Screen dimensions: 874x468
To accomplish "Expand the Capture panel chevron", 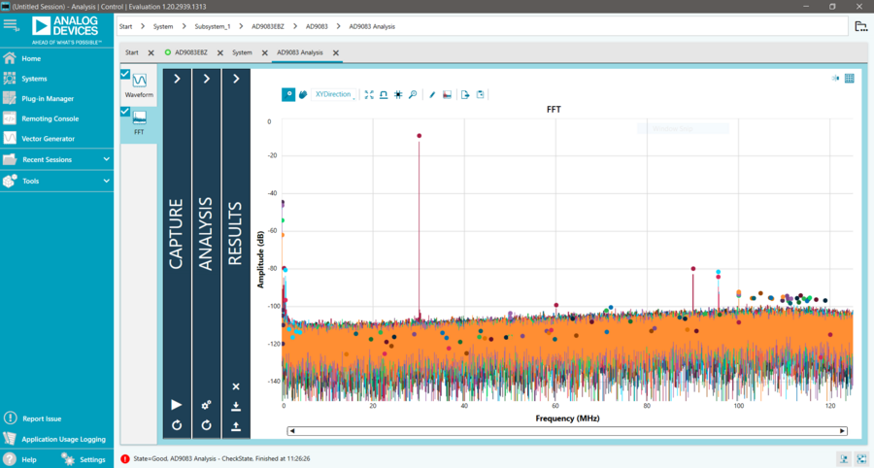I will [177, 79].
